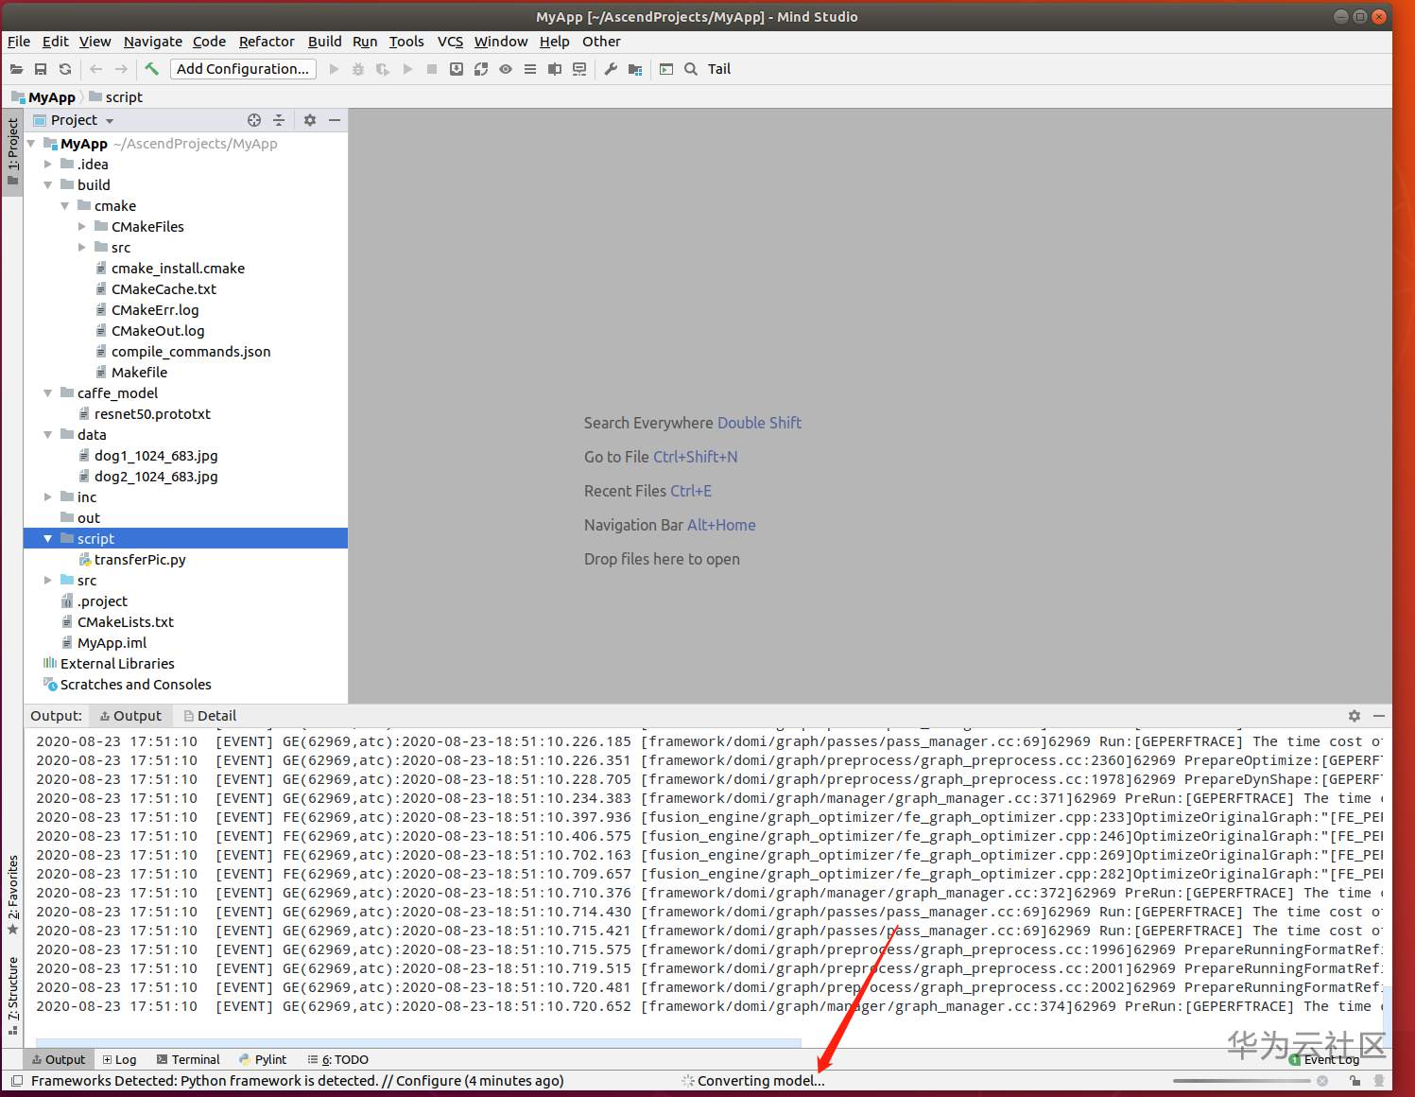Click the monitor icon left of the wrench

[x=579, y=69]
